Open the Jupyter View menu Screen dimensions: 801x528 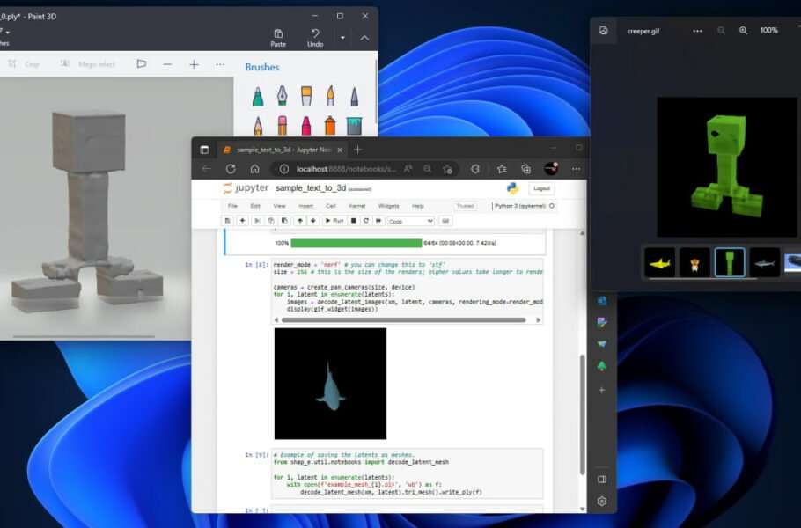click(279, 206)
